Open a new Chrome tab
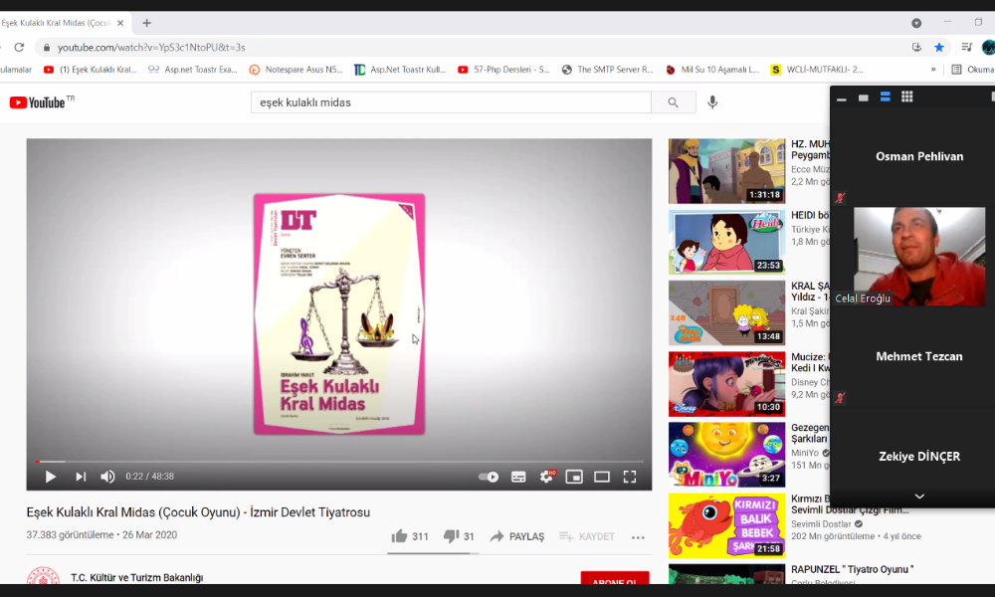The height and width of the screenshot is (597, 995). tap(146, 23)
